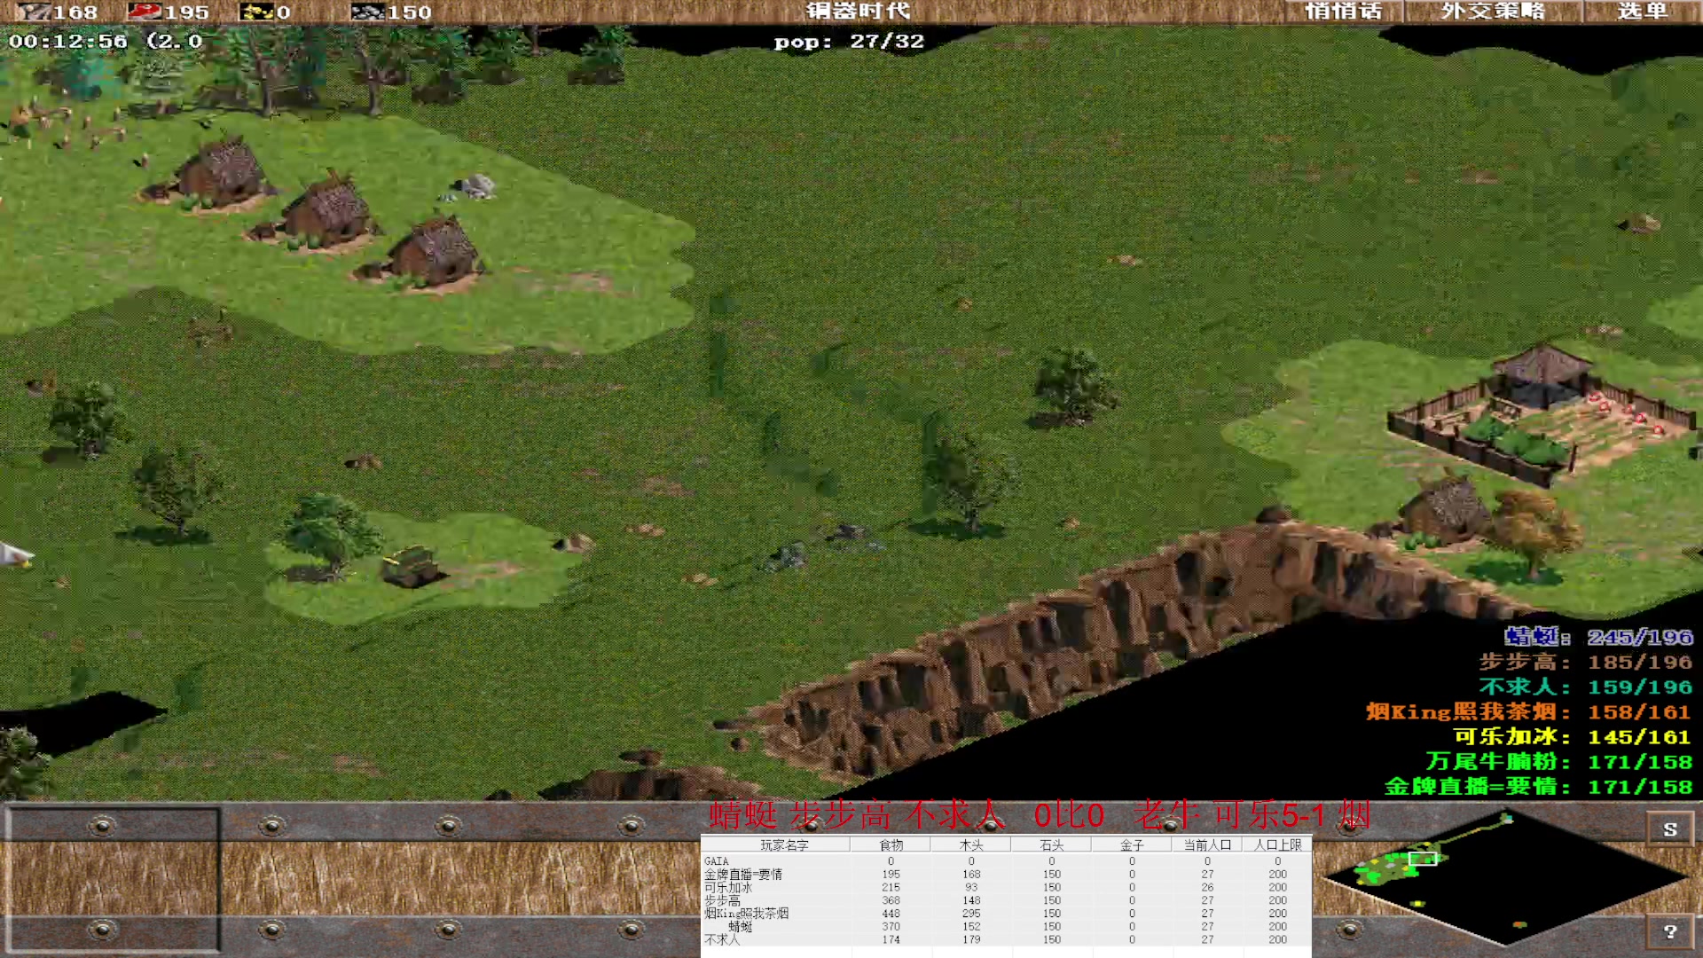The image size is (1703, 958).
Task: Click the gold resource icon
Action: [256, 12]
